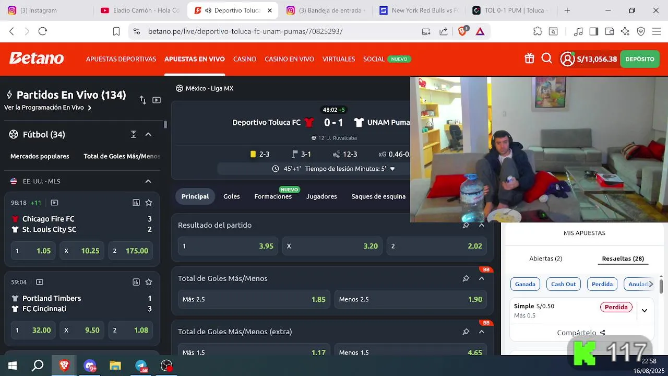Click the Betano logo
The height and width of the screenshot is (376, 668).
pos(37,58)
